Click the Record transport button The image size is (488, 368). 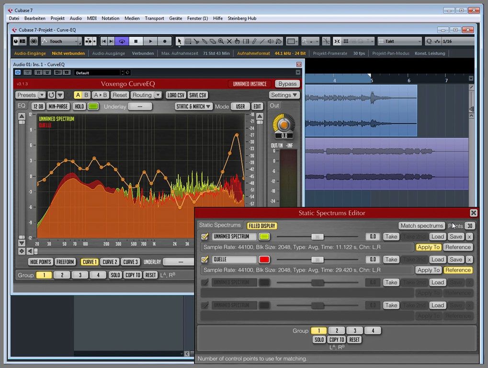click(x=165, y=41)
